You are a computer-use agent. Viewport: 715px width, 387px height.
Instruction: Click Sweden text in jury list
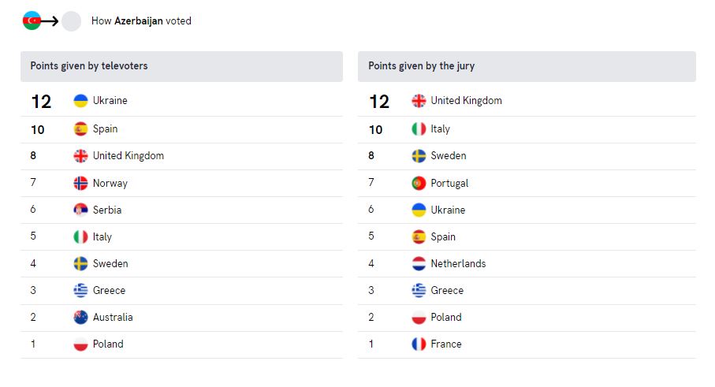click(x=449, y=156)
